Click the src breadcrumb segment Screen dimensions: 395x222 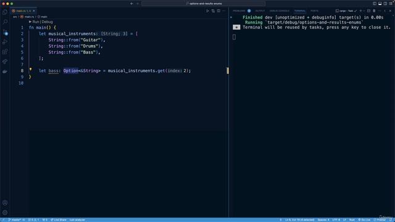pyautogui.click(x=15, y=17)
